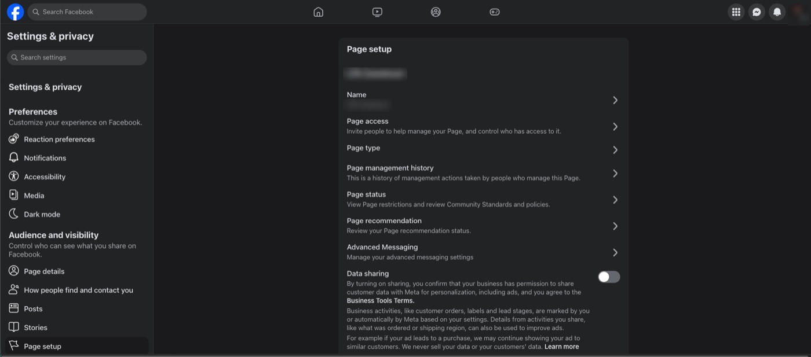The image size is (811, 357).
Task: Open the apps menu grid icon
Action: pos(736,12)
